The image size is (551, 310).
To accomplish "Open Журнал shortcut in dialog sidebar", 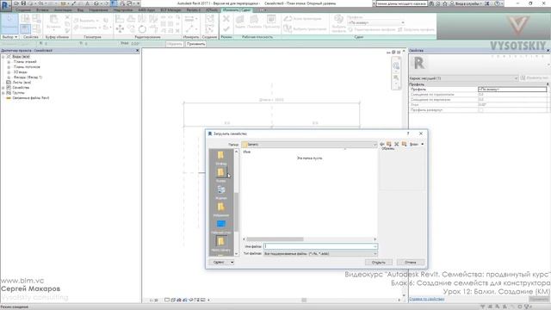I will pos(221,192).
